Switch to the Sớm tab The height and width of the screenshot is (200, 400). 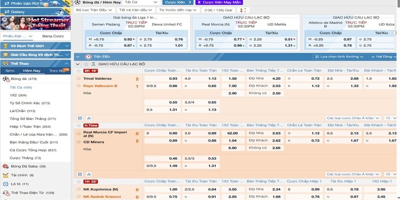pos(10,71)
